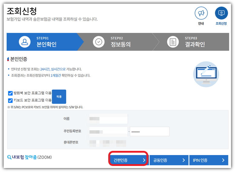Click the computer monitor illustration
The height and width of the screenshot is (172, 235).
point(206,74)
